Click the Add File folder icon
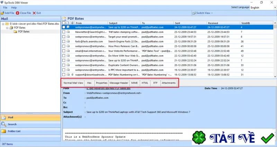277x147 pixels. (2, 13)
